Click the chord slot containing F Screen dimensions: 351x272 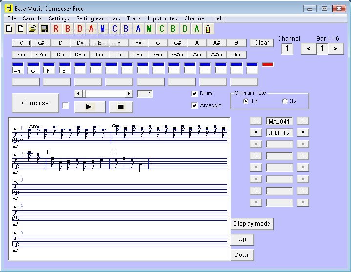tap(49, 71)
